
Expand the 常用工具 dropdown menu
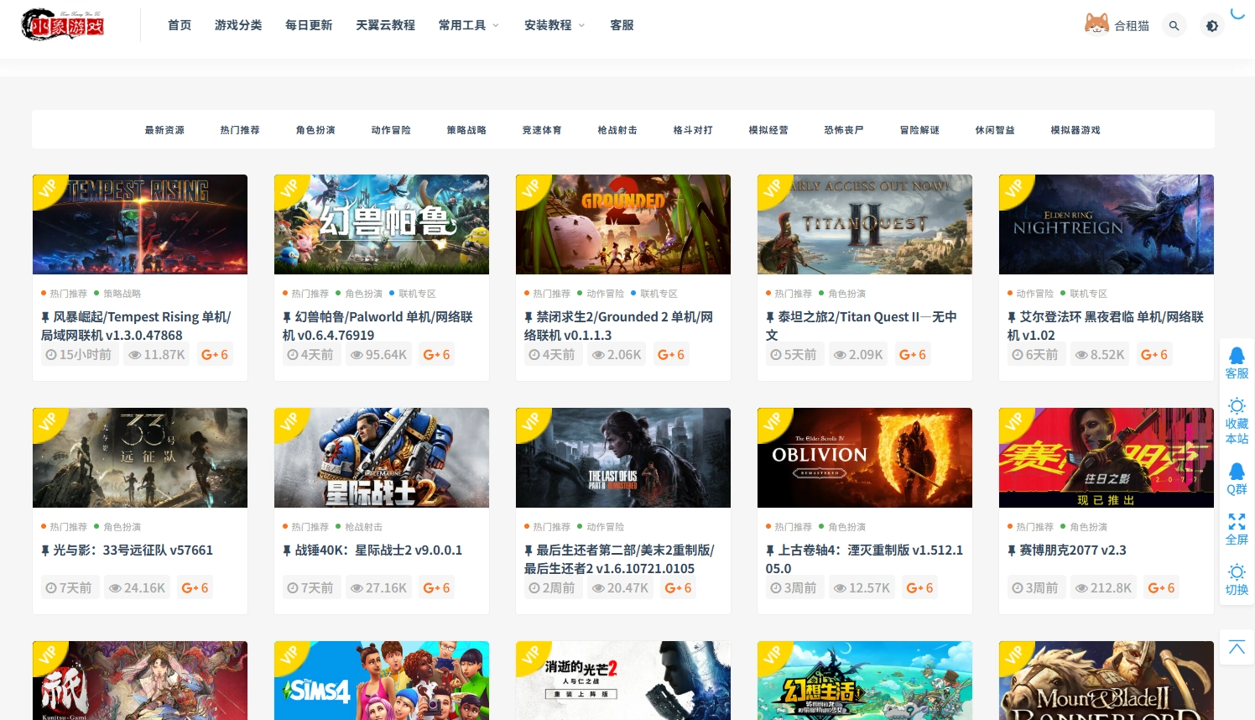(x=468, y=25)
